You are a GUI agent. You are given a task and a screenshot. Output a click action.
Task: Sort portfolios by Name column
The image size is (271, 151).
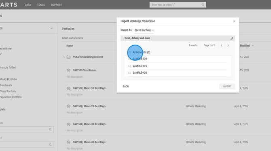tap(70, 46)
